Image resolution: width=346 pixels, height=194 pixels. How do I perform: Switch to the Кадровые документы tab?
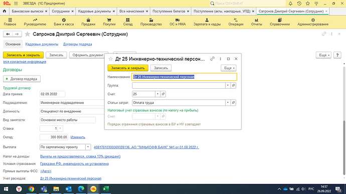click(x=42, y=44)
